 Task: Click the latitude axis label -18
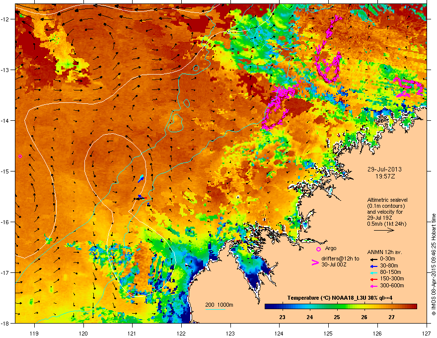click(x=4, y=323)
